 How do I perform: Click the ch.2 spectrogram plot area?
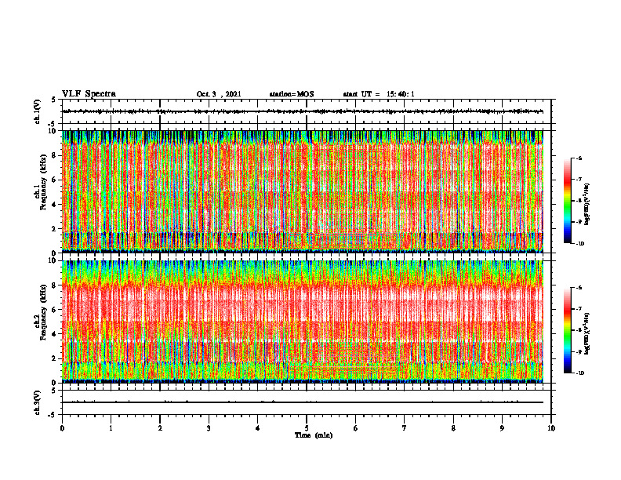(x=303, y=322)
